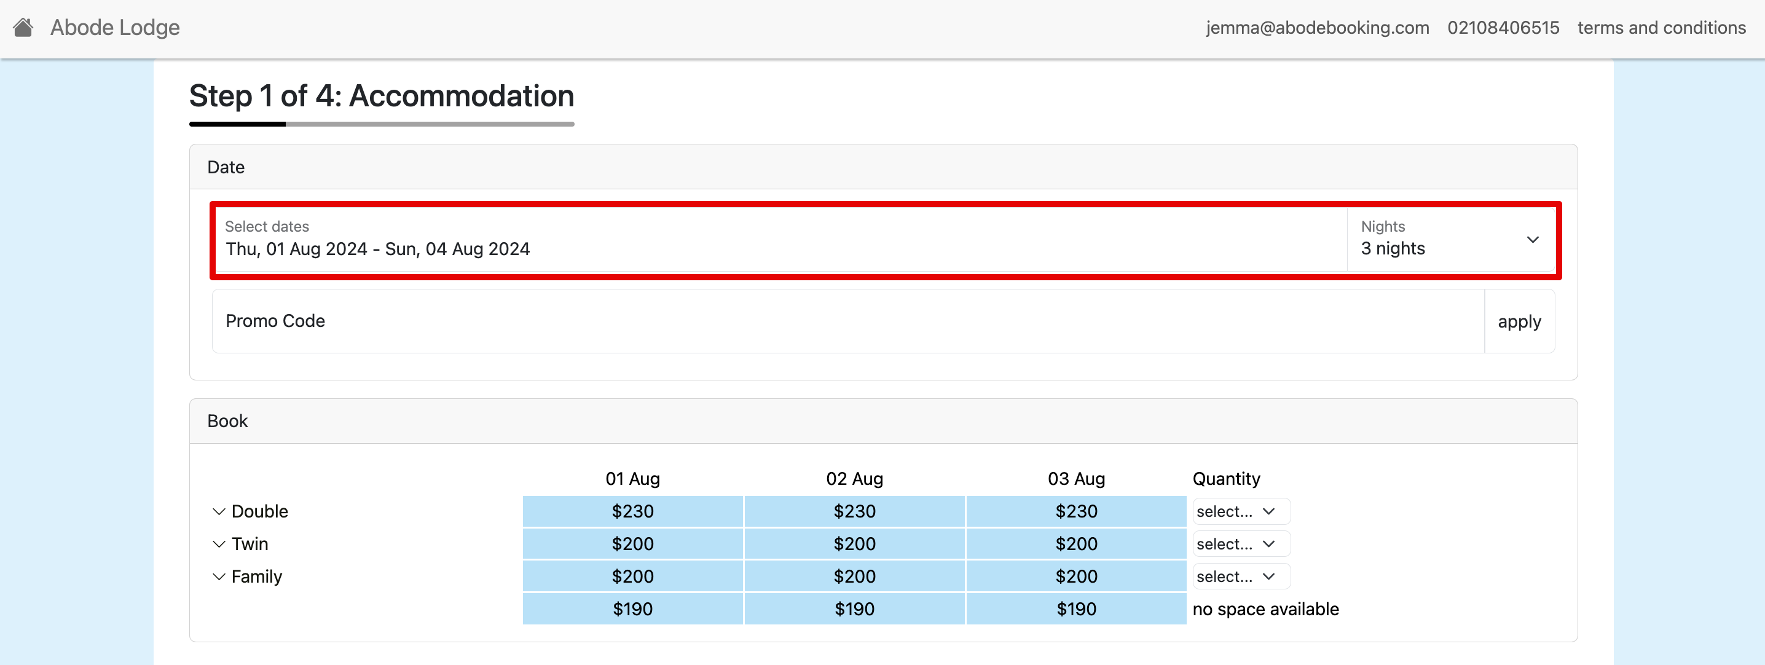
Task: Click the jemma@abodebooking.com email link
Action: coord(1317,28)
